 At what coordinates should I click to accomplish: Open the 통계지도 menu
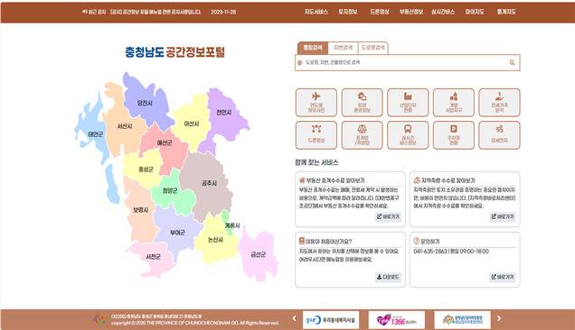(x=506, y=12)
